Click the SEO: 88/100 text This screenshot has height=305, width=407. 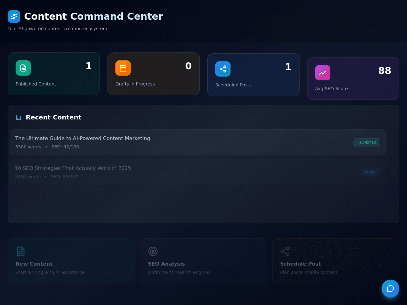(x=65, y=177)
